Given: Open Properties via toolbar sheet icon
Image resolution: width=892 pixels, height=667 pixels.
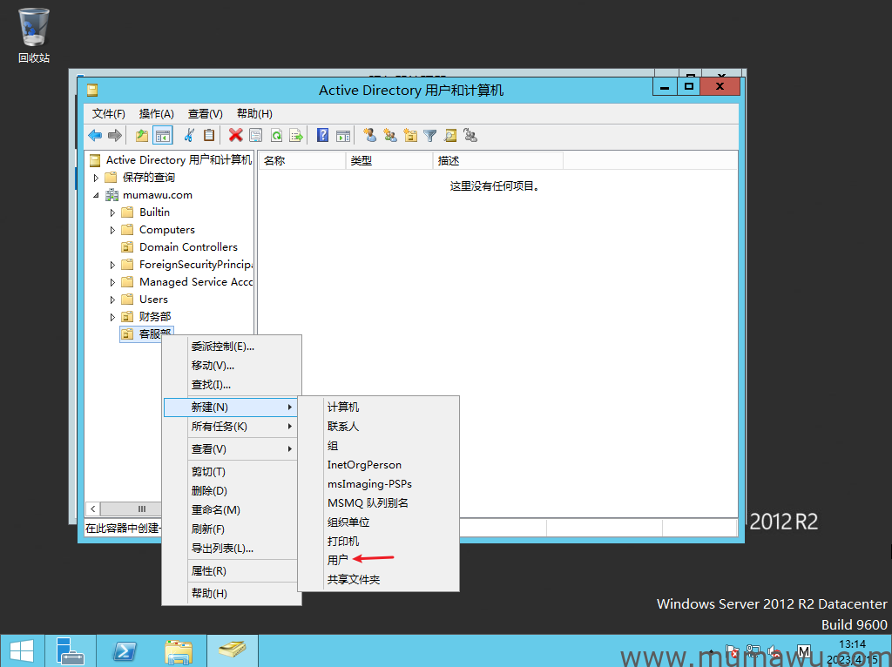Looking at the screenshot, I should (x=256, y=135).
